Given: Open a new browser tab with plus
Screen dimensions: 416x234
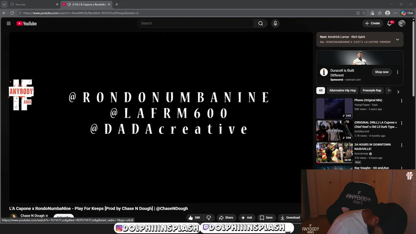Looking at the screenshot, I should (x=117, y=5).
